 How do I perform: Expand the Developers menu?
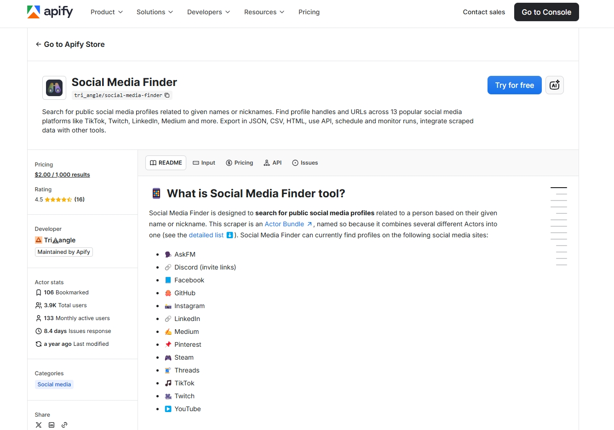point(208,12)
